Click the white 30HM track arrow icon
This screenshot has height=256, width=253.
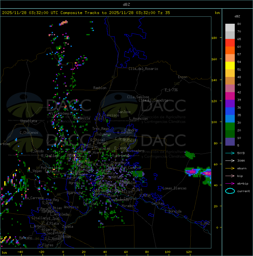click(x=230, y=161)
